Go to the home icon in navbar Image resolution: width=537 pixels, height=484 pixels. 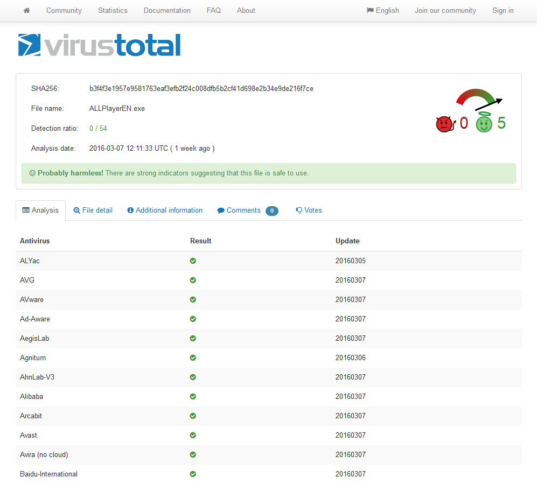point(27,11)
